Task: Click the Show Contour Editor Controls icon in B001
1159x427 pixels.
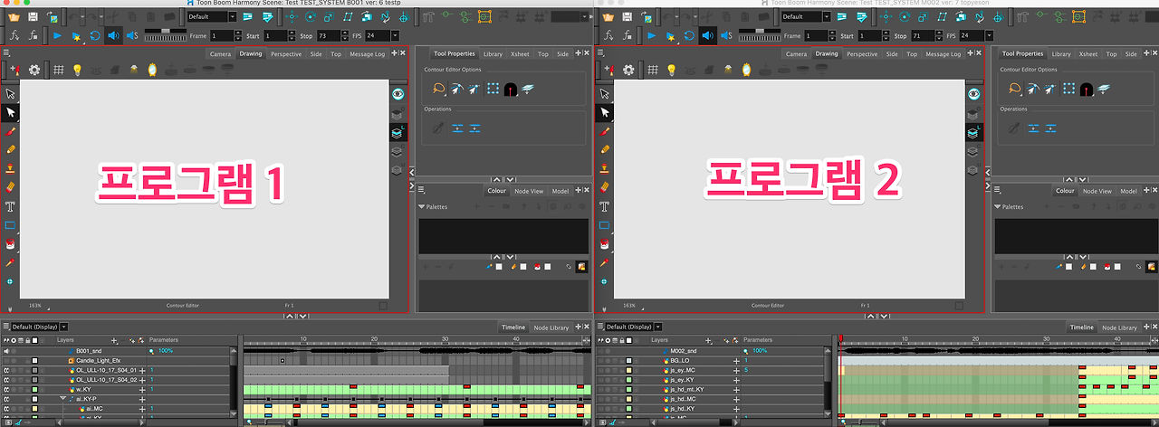Action: coord(493,89)
